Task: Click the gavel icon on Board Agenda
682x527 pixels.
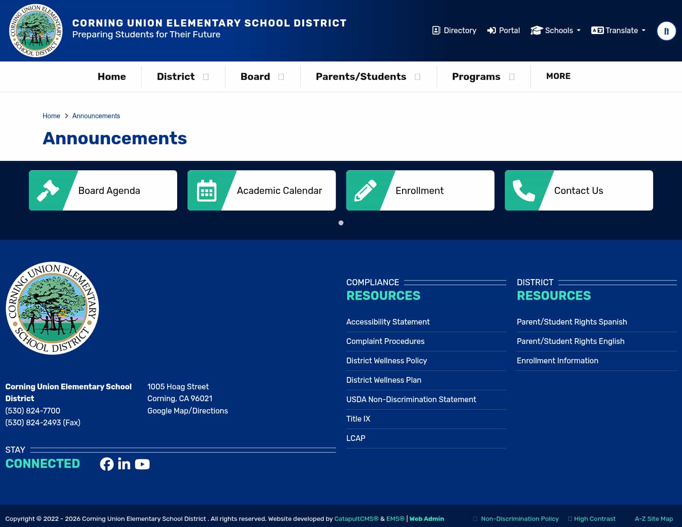Action: 48,191
